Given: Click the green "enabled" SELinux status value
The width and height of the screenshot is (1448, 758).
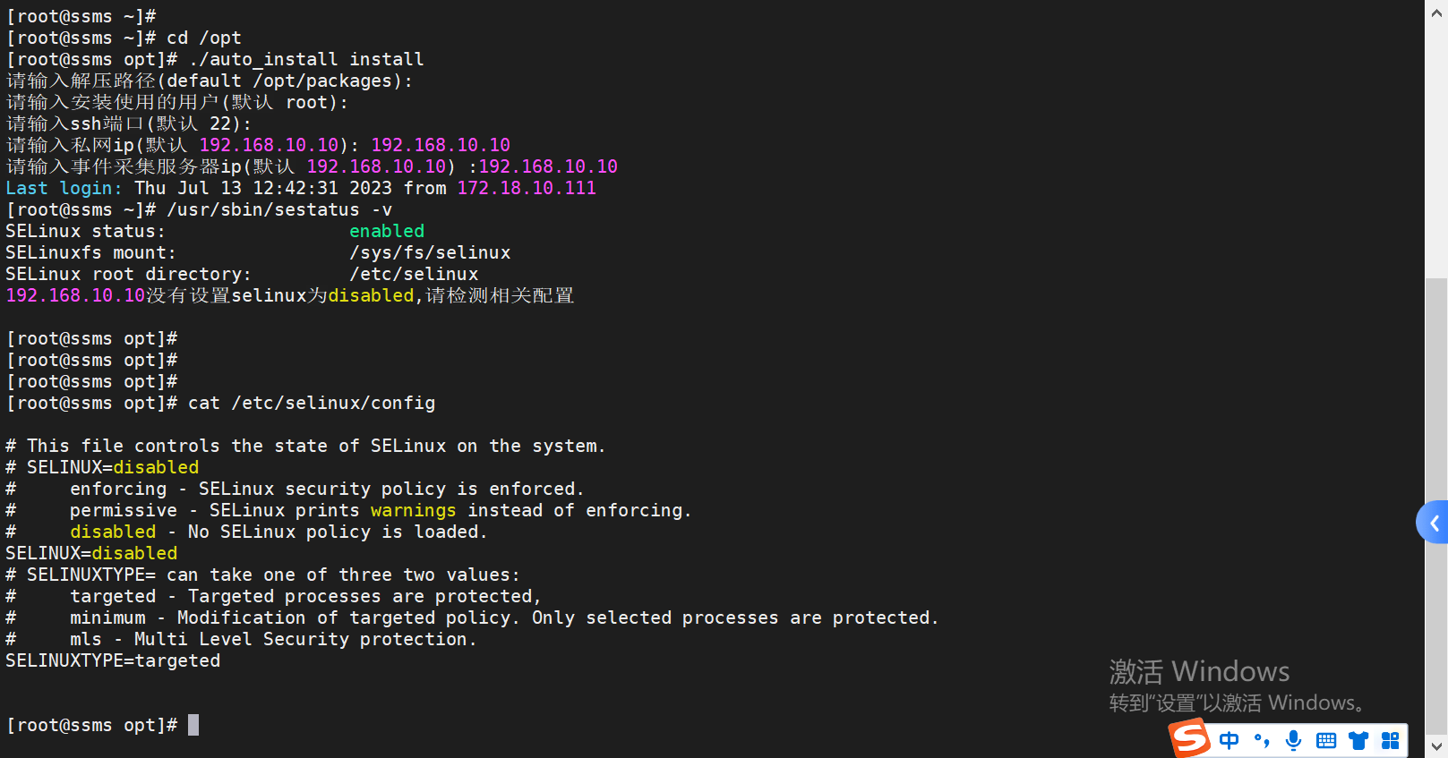Looking at the screenshot, I should coord(387,232).
